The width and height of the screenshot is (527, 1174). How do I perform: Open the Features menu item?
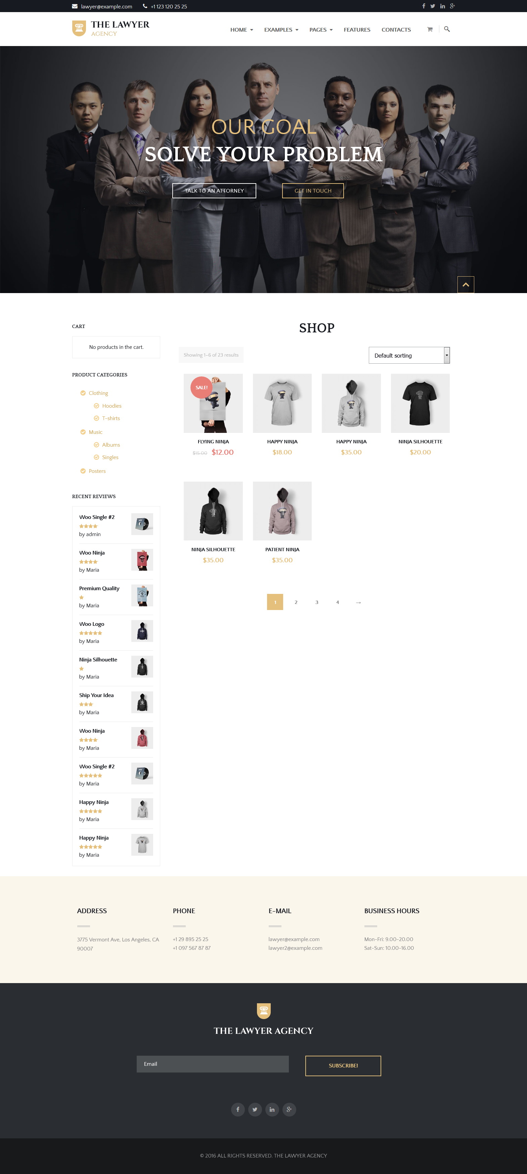(x=357, y=30)
